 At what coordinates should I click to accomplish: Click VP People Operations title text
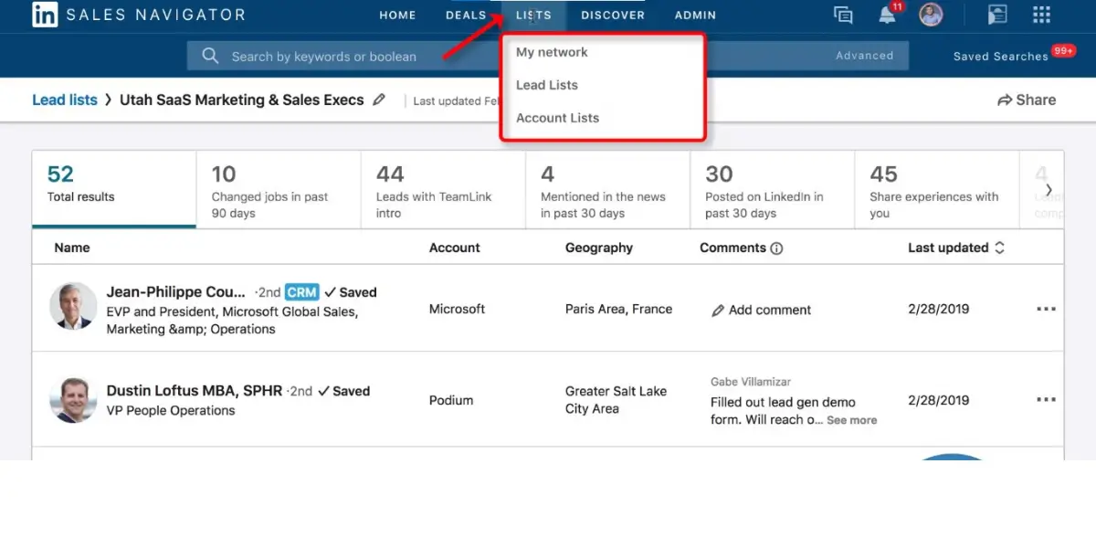click(171, 411)
